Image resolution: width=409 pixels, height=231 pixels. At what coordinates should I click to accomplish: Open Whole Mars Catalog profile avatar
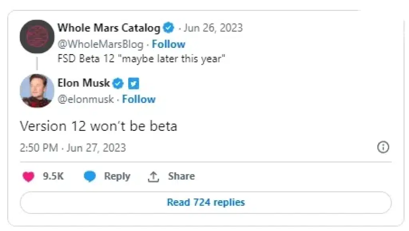(x=37, y=37)
